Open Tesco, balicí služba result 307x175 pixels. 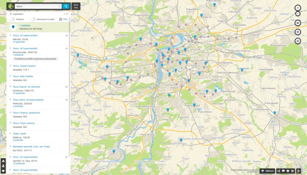tap(23, 76)
